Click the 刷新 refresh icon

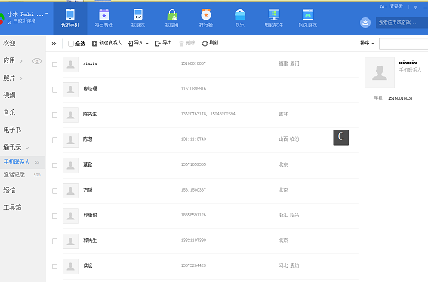tap(205, 44)
